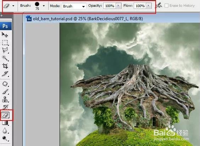Screen dimensions: 200x146
Task: Click the Opacity 100% input field
Action: [110, 6]
